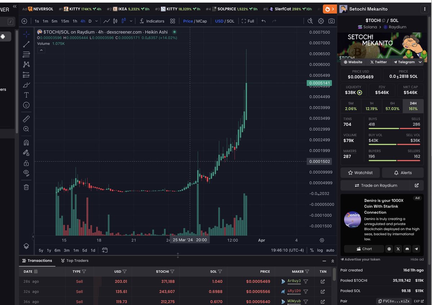Viewport: 432px width, 305px height.
Task: Open the token Telegram link
Action: click(404, 62)
